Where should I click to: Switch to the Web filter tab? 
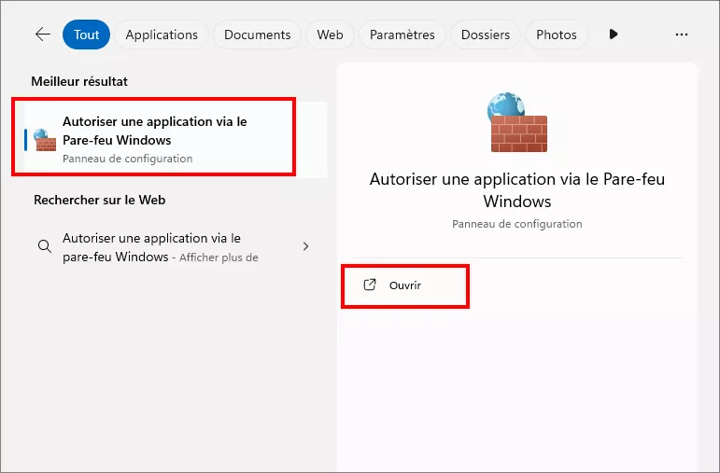coord(330,35)
